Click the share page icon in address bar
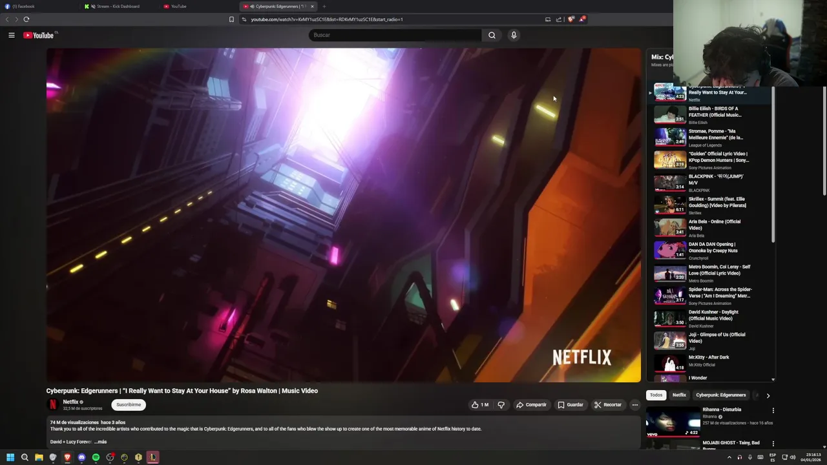This screenshot has width=827, height=465. point(559,19)
